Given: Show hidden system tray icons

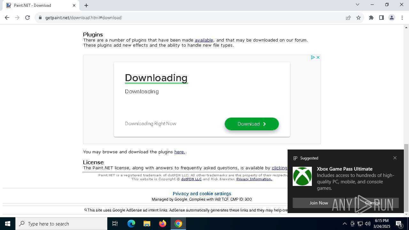Looking at the screenshot, I should pyautogui.click(x=344, y=224).
